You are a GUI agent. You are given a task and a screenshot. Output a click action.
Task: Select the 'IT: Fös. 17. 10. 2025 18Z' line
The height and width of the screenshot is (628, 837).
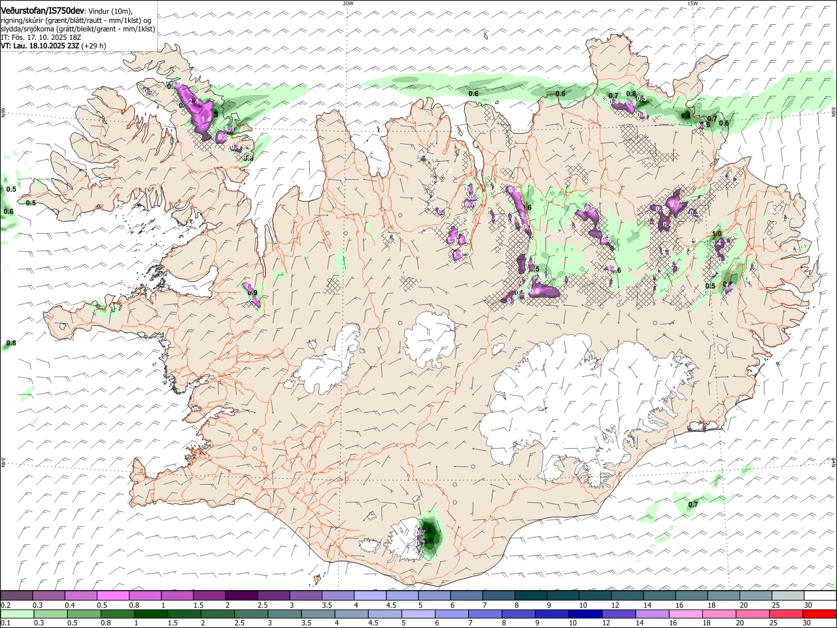click(x=41, y=37)
